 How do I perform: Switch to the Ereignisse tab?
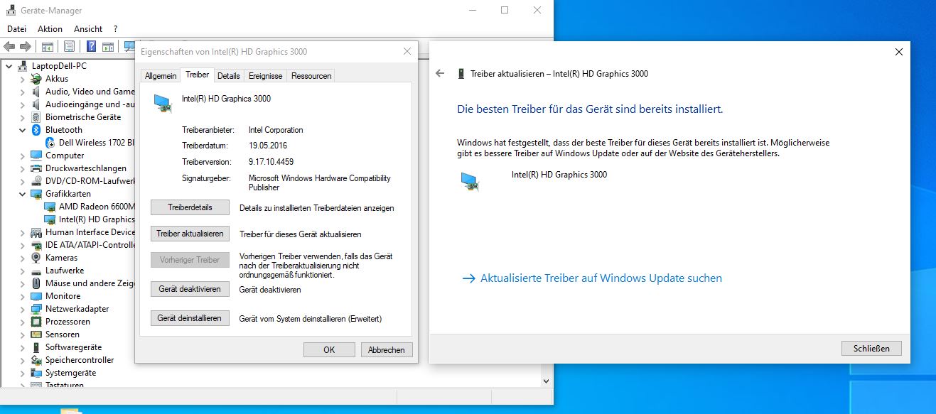point(266,76)
